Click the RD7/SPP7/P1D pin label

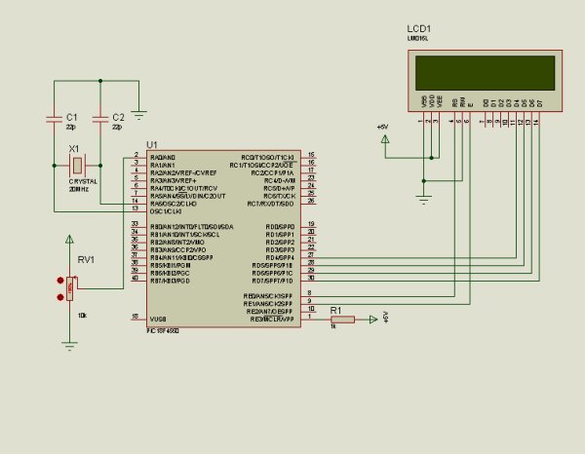click(x=272, y=281)
